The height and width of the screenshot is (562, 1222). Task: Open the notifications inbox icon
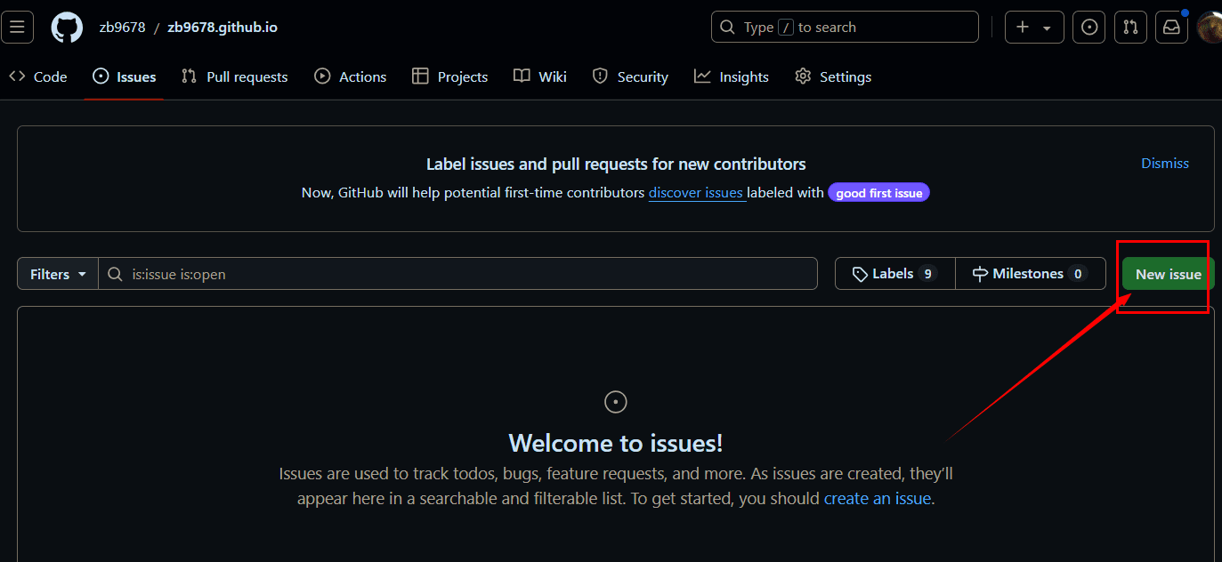tap(1171, 28)
